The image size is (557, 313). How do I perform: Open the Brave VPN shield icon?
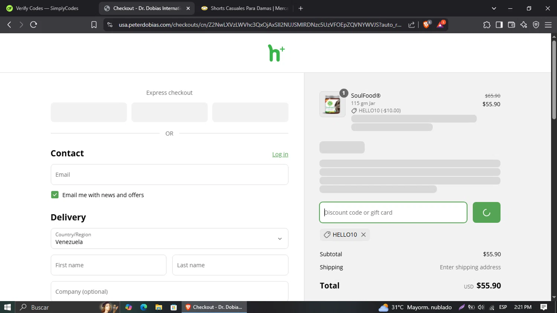tap(536, 25)
